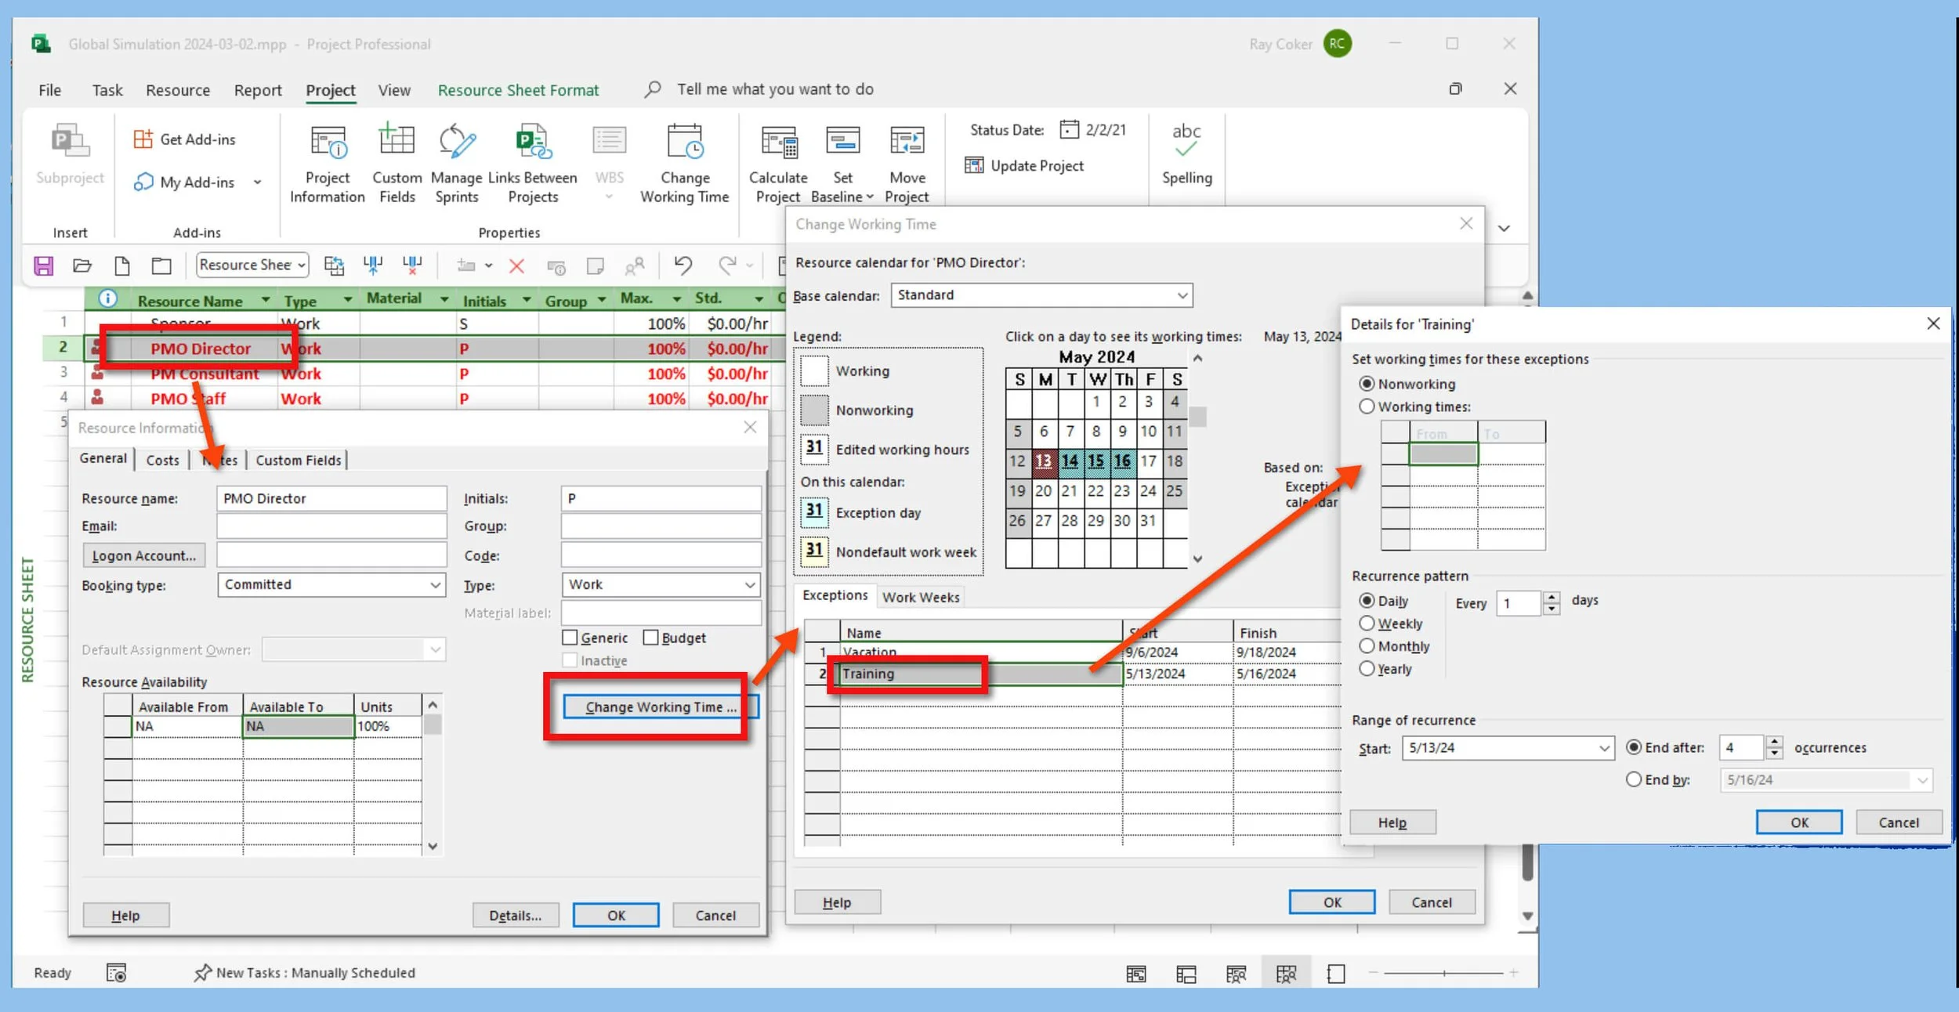Switch to Gantt Chart view in status bar
Viewport: 1959px width, 1012px height.
click(1136, 974)
